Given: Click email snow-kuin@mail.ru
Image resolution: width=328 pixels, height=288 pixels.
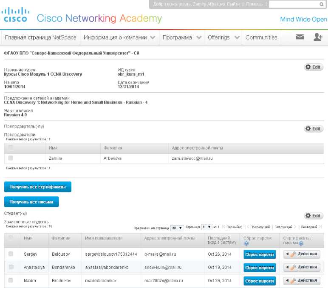Looking at the screenshot, I should pyautogui.click(x=163, y=268).
